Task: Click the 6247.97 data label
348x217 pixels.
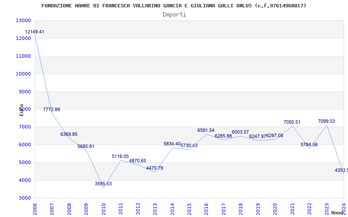Action: [x=258, y=136]
